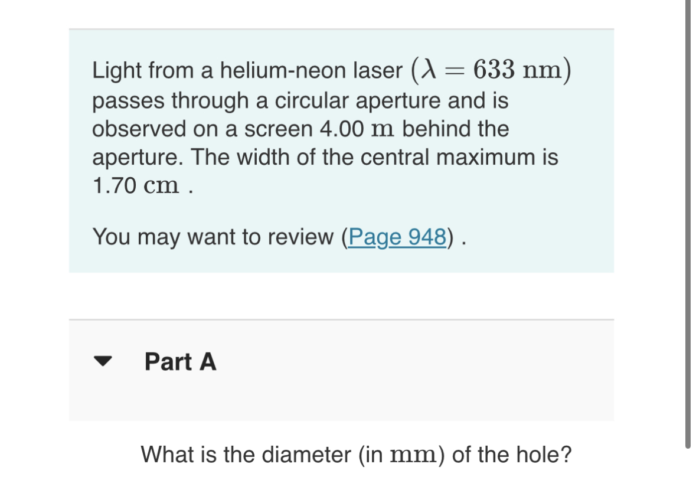Click the teal problem introduction panel
696x477 pixels.
click(x=341, y=151)
